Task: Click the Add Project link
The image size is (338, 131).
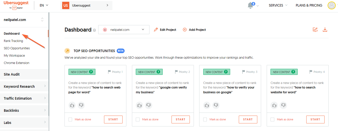Action: tap(194, 30)
